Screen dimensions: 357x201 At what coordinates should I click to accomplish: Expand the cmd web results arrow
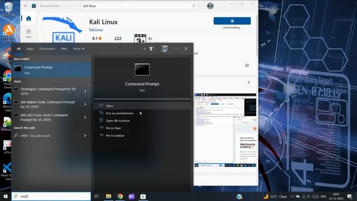click(x=85, y=136)
